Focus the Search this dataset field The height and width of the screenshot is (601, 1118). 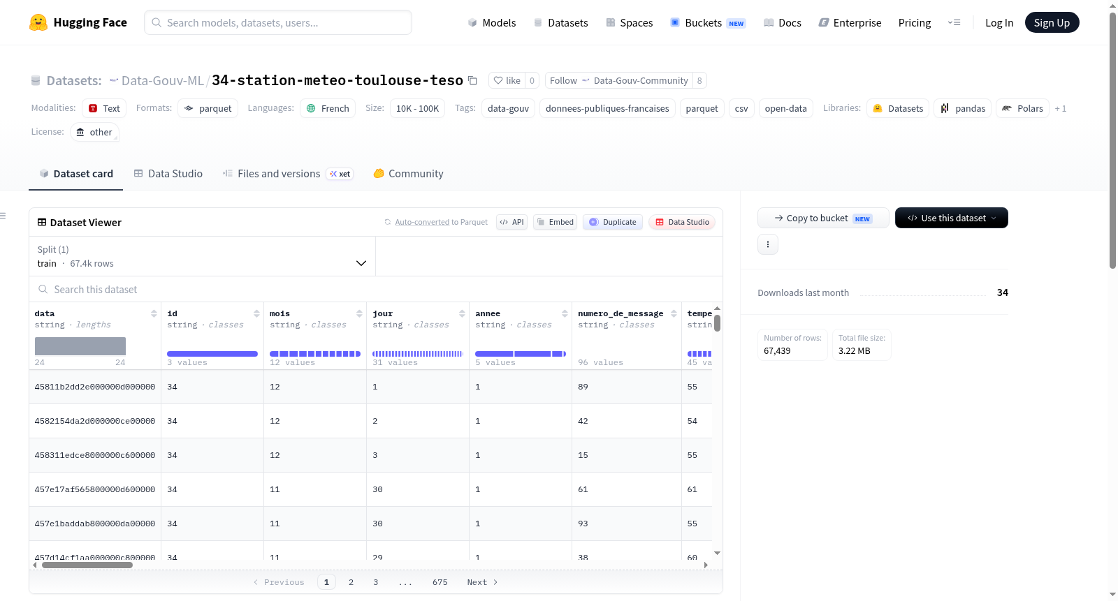click(376, 289)
